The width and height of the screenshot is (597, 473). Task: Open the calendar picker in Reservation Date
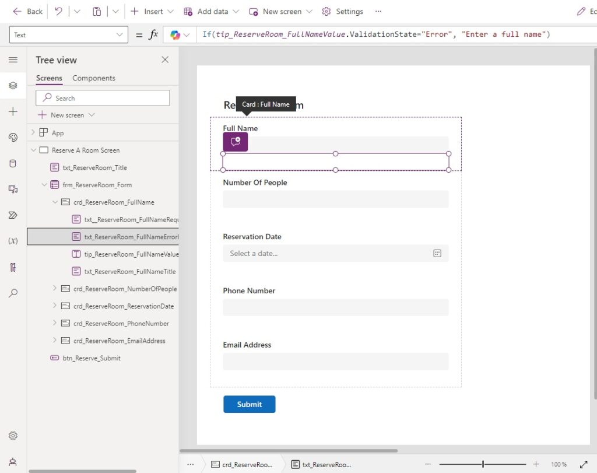coord(437,254)
